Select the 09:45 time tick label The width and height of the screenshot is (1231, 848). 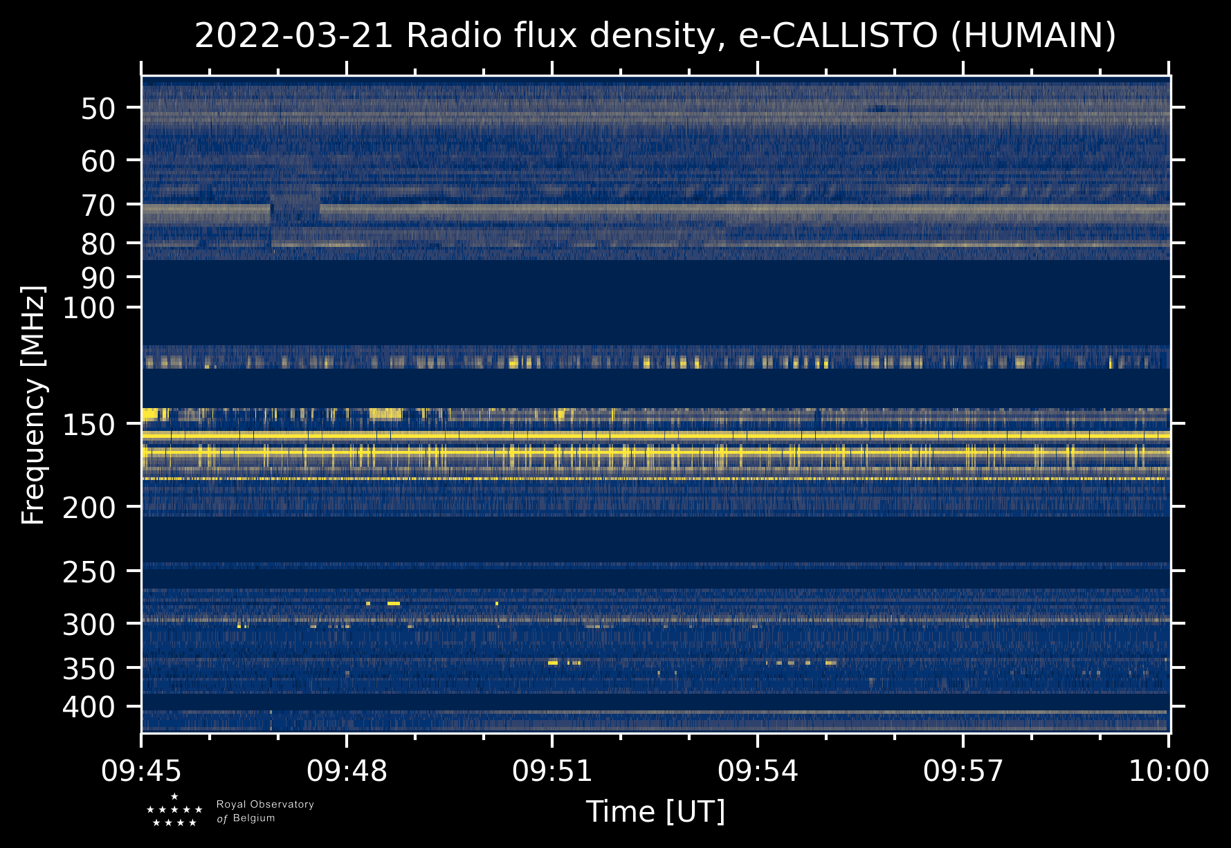(141, 771)
